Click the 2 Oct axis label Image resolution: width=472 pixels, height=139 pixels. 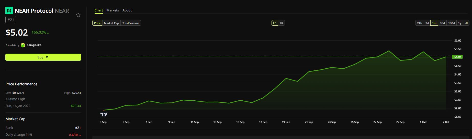tap(446, 122)
